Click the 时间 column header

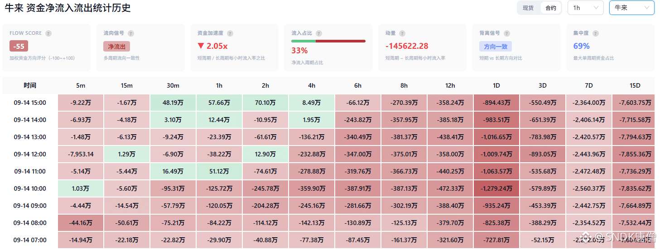pos(30,85)
